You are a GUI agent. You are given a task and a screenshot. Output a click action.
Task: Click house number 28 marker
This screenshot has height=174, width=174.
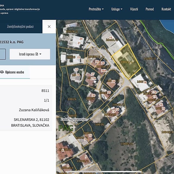tap(113, 81)
